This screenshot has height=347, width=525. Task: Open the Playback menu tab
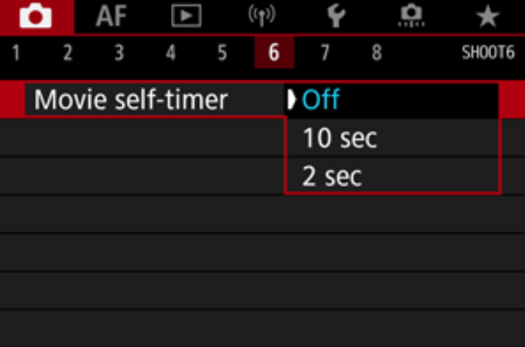[186, 17]
